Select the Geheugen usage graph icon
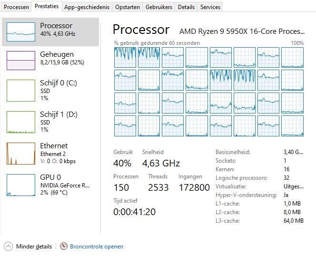Screen dimensions: 316x258 pyautogui.click(x=21, y=61)
